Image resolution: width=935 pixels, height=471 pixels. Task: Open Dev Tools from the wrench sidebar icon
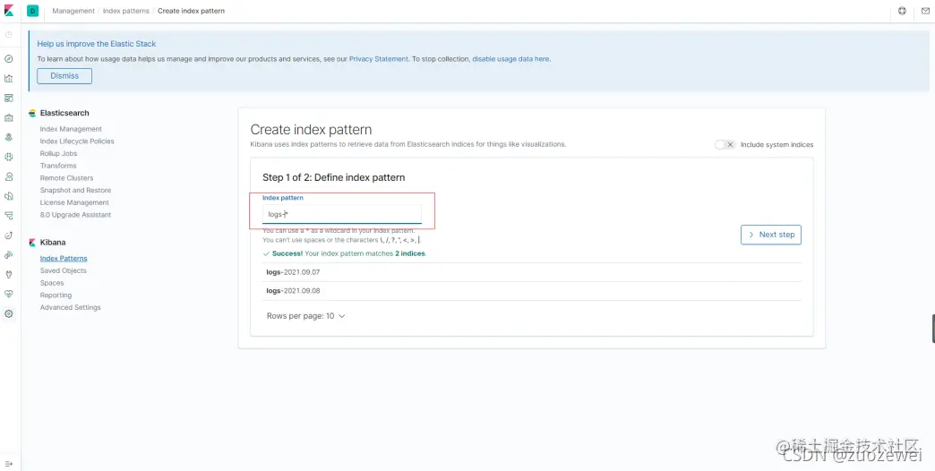(9, 274)
